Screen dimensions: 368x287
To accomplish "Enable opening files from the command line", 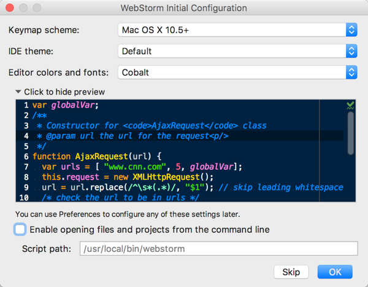I will [x=20, y=229].
